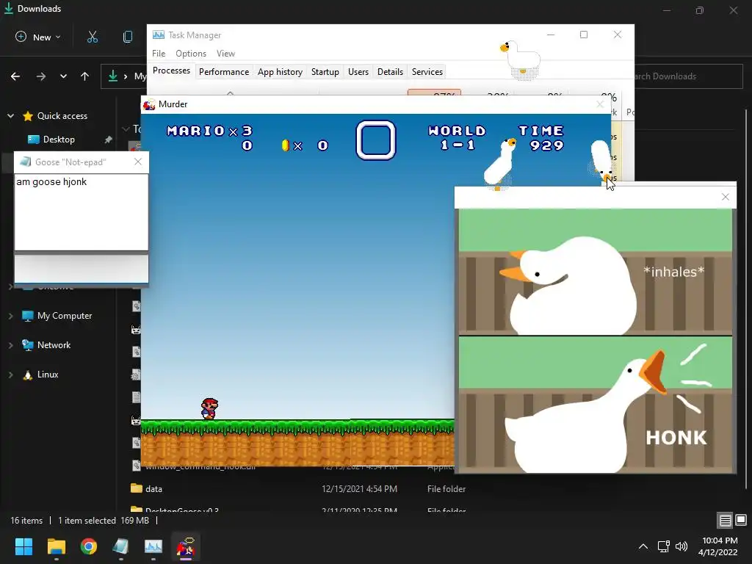Select Quick access in the sidebar
752x564 pixels.
[62, 116]
